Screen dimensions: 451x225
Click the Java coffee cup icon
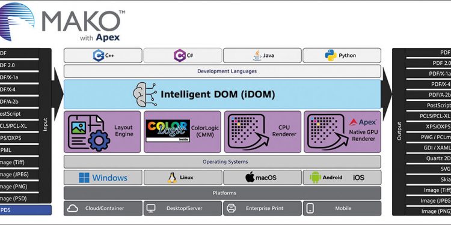[x=257, y=55]
